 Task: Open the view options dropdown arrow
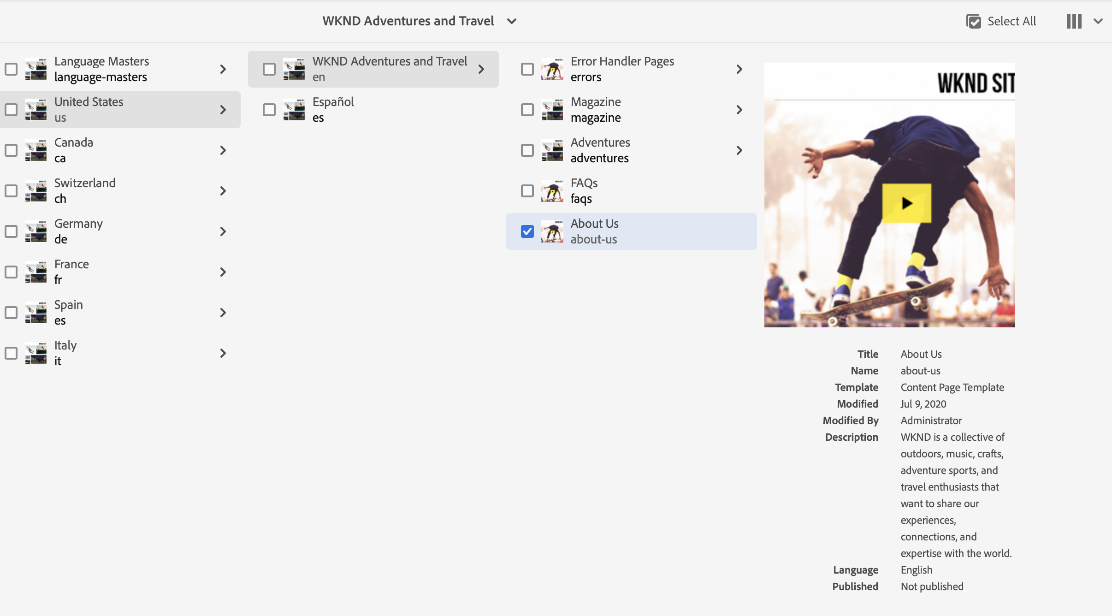[x=1098, y=21]
